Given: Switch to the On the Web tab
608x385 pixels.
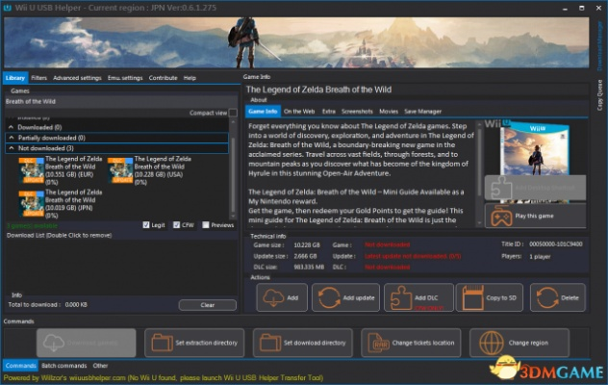Looking at the screenshot, I should (299, 112).
